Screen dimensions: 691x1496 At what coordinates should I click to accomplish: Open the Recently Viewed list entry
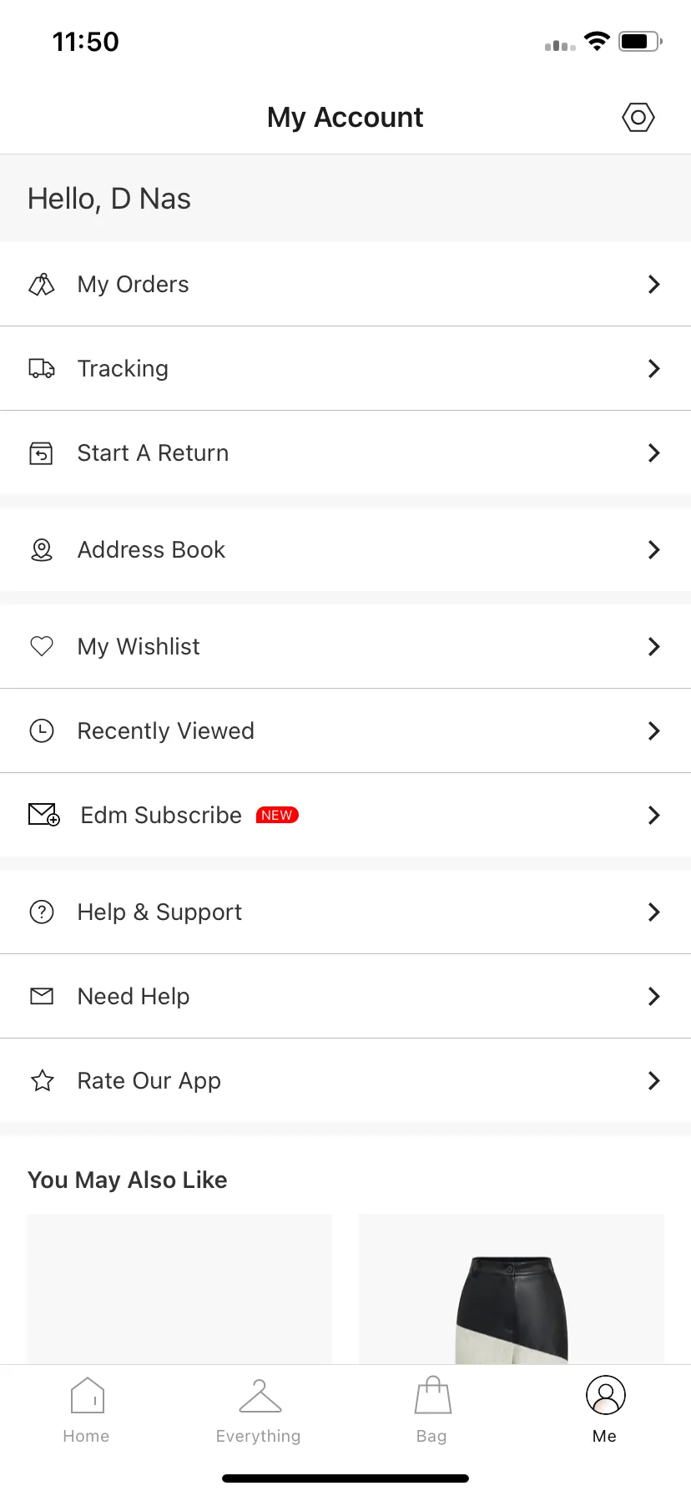coord(345,730)
